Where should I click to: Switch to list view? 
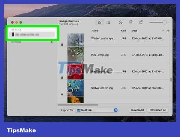tap(108, 23)
